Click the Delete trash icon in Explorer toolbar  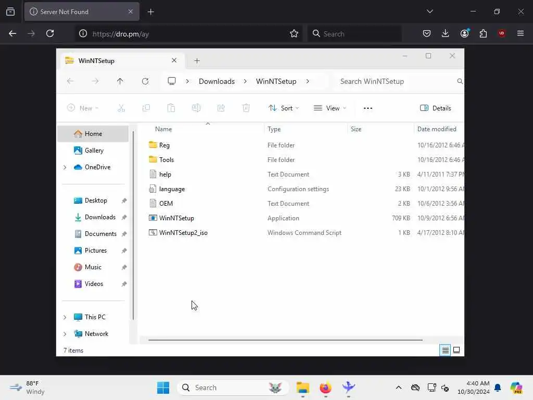pyautogui.click(x=246, y=108)
